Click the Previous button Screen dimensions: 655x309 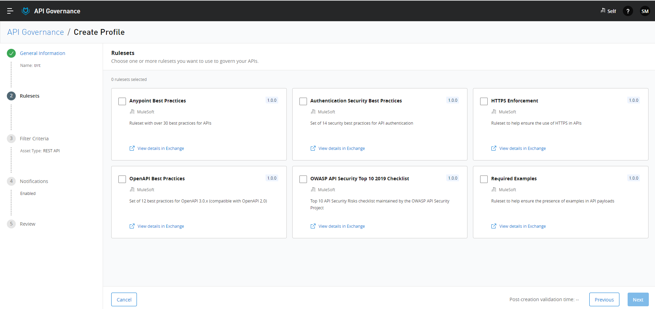(604, 299)
